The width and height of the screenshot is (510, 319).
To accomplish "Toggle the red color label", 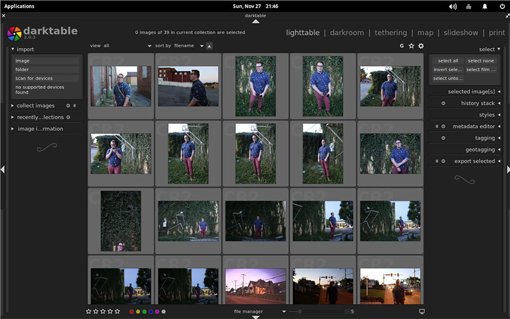I will [x=132, y=312].
